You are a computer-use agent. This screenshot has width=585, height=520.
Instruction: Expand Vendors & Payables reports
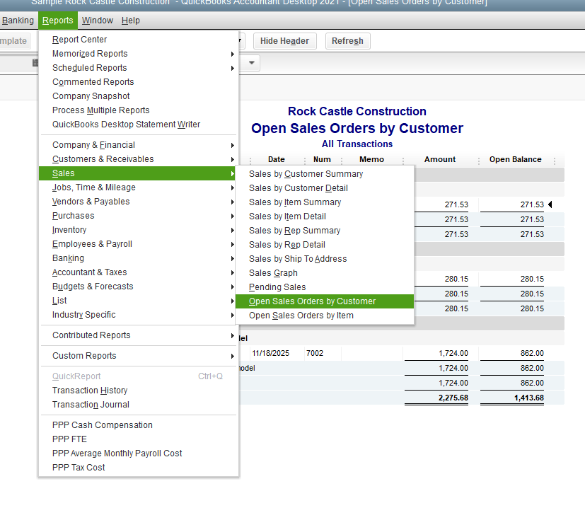(x=139, y=202)
